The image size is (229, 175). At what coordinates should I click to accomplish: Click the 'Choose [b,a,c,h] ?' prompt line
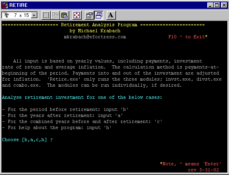(27, 140)
